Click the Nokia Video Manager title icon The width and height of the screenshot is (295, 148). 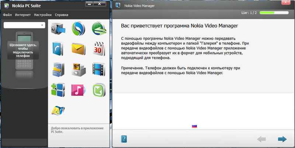coord(118,5)
